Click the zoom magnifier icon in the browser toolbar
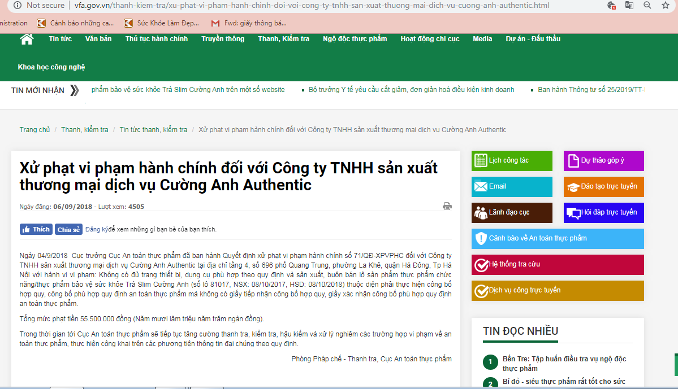Image resolution: width=678 pixels, height=389 pixels. coord(646,6)
